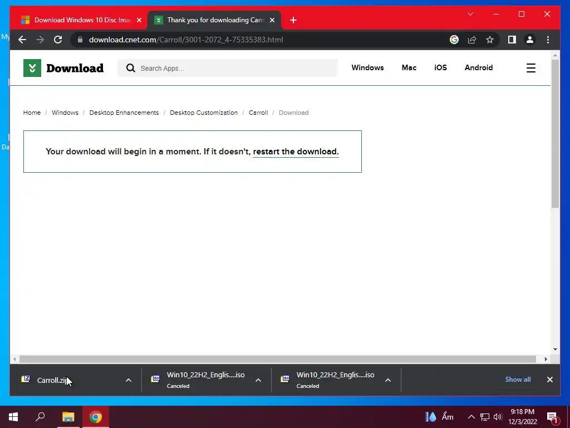Open Desktop Enhancements breadcrumb
570x428 pixels.
pyautogui.click(x=124, y=113)
